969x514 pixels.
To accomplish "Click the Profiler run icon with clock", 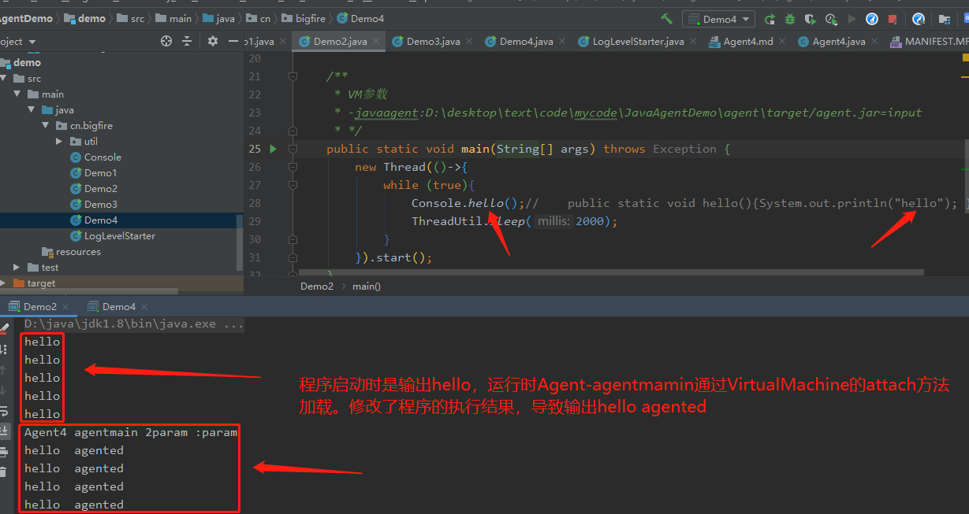I will (x=831, y=19).
